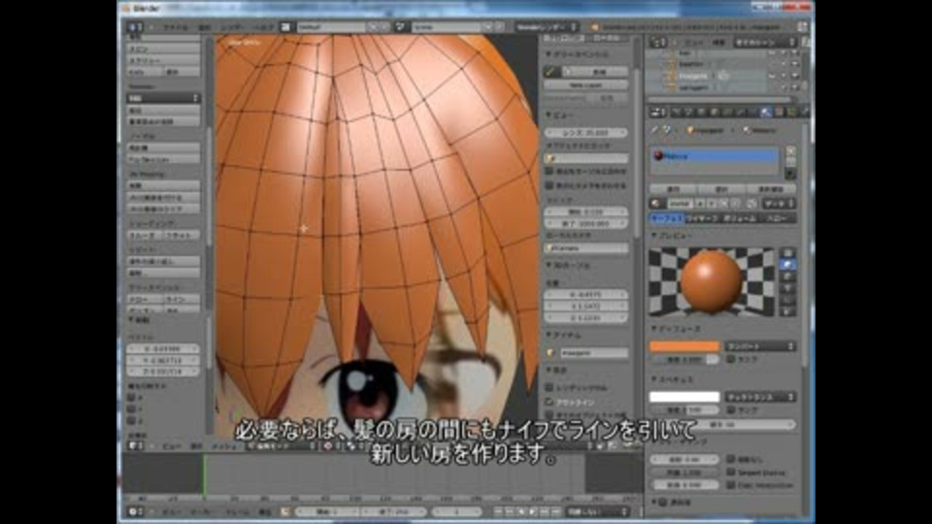This screenshot has width=932, height=524.
Task: Open outliner display mode dropdown
Action: 764,43
